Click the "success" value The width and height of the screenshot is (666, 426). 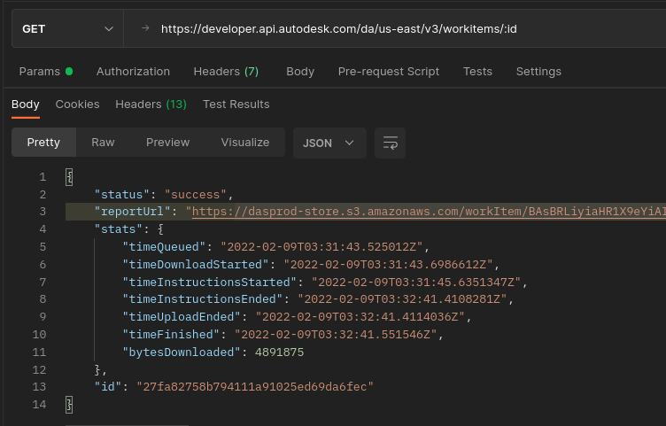pyautogui.click(x=196, y=195)
